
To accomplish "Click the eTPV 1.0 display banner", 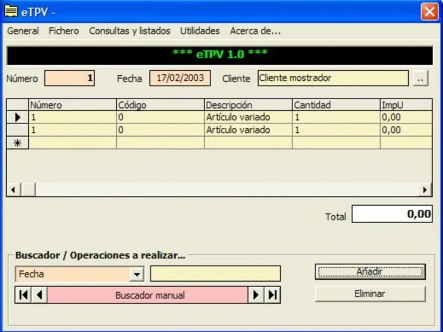I will point(220,56).
